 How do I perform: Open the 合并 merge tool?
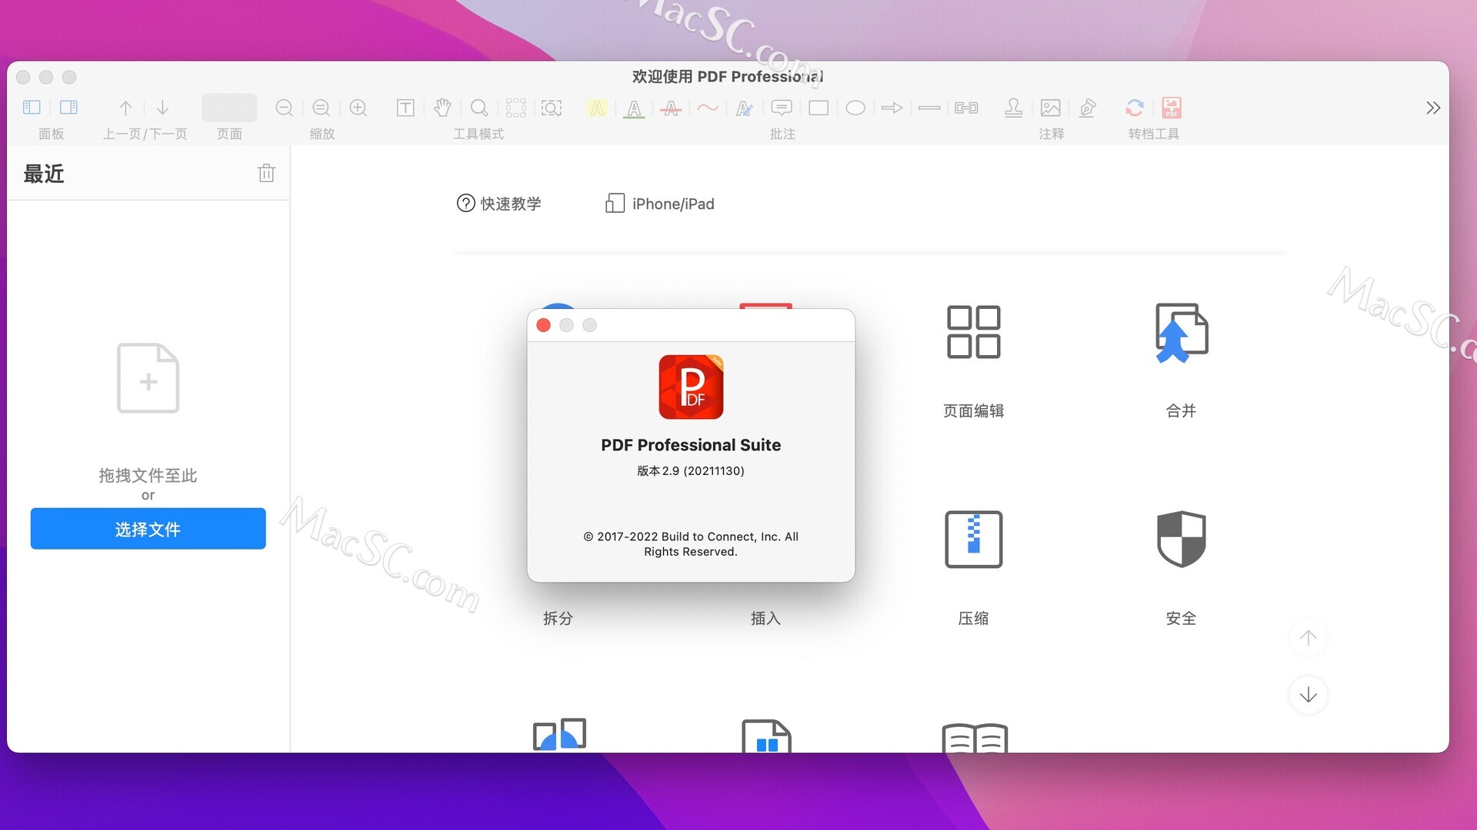click(1181, 332)
